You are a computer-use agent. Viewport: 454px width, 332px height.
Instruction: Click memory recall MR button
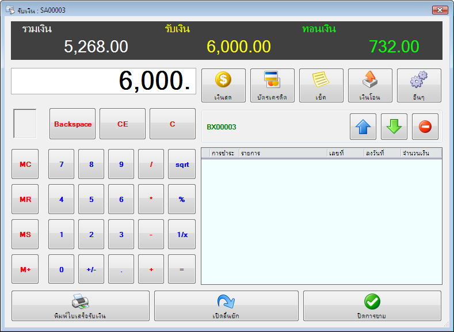(25, 199)
